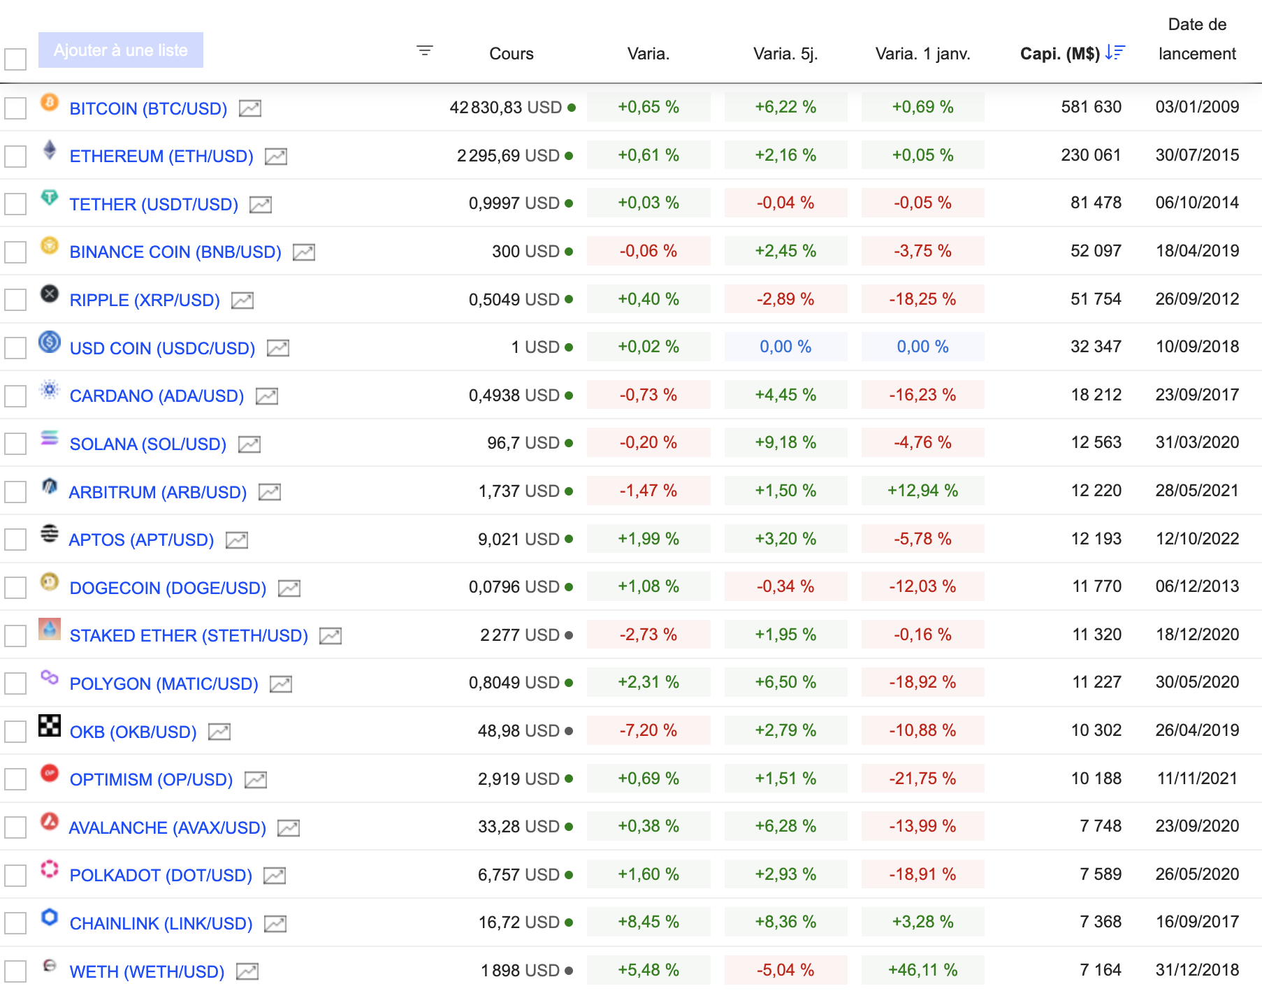The width and height of the screenshot is (1262, 991).
Task: Open the ETHEREUM (ETH/USD) link
Action: [161, 157]
